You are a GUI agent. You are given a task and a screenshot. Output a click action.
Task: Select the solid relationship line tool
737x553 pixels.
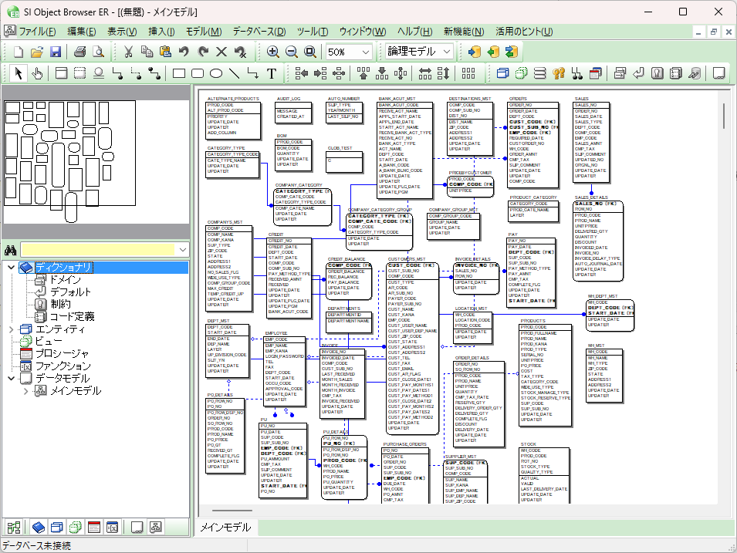click(117, 73)
